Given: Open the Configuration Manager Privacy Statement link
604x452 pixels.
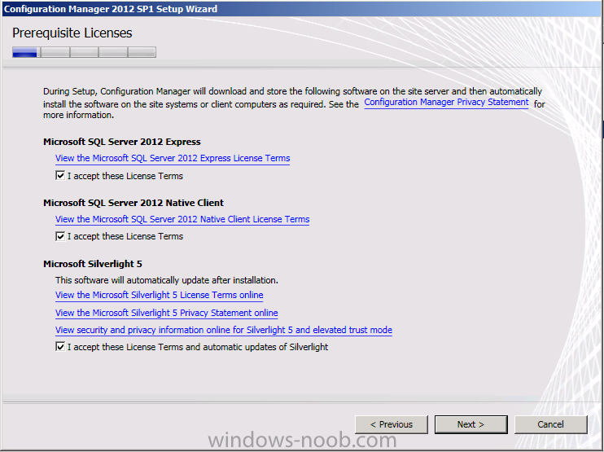Looking at the screenshot, I should pos(446,102).
